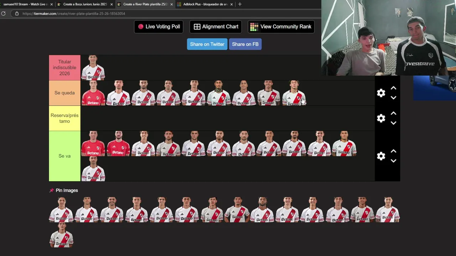Select the red-jersey player in Se queda tier
Image resolution: width=456 pixels, height=256 pixels.
(93, 93)
